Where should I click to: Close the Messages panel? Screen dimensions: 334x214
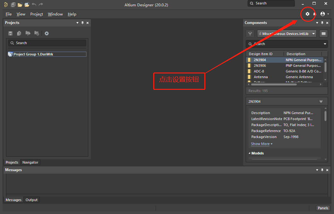coord(327,170)
